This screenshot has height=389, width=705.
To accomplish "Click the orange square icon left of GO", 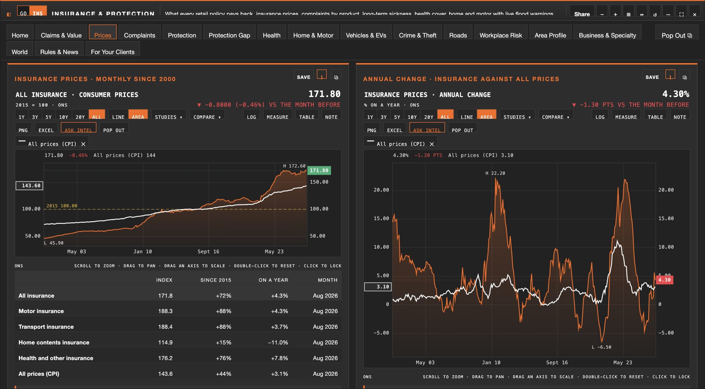I will point(9,14).
